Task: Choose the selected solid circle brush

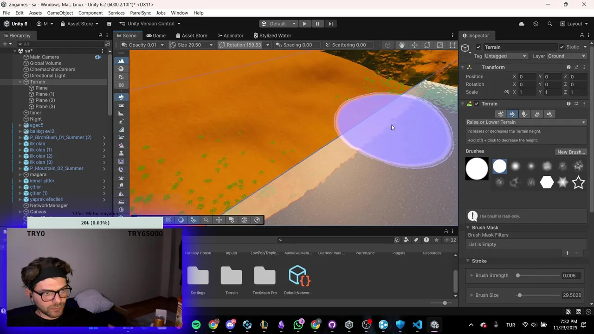Action: click(x=499, y=166)
